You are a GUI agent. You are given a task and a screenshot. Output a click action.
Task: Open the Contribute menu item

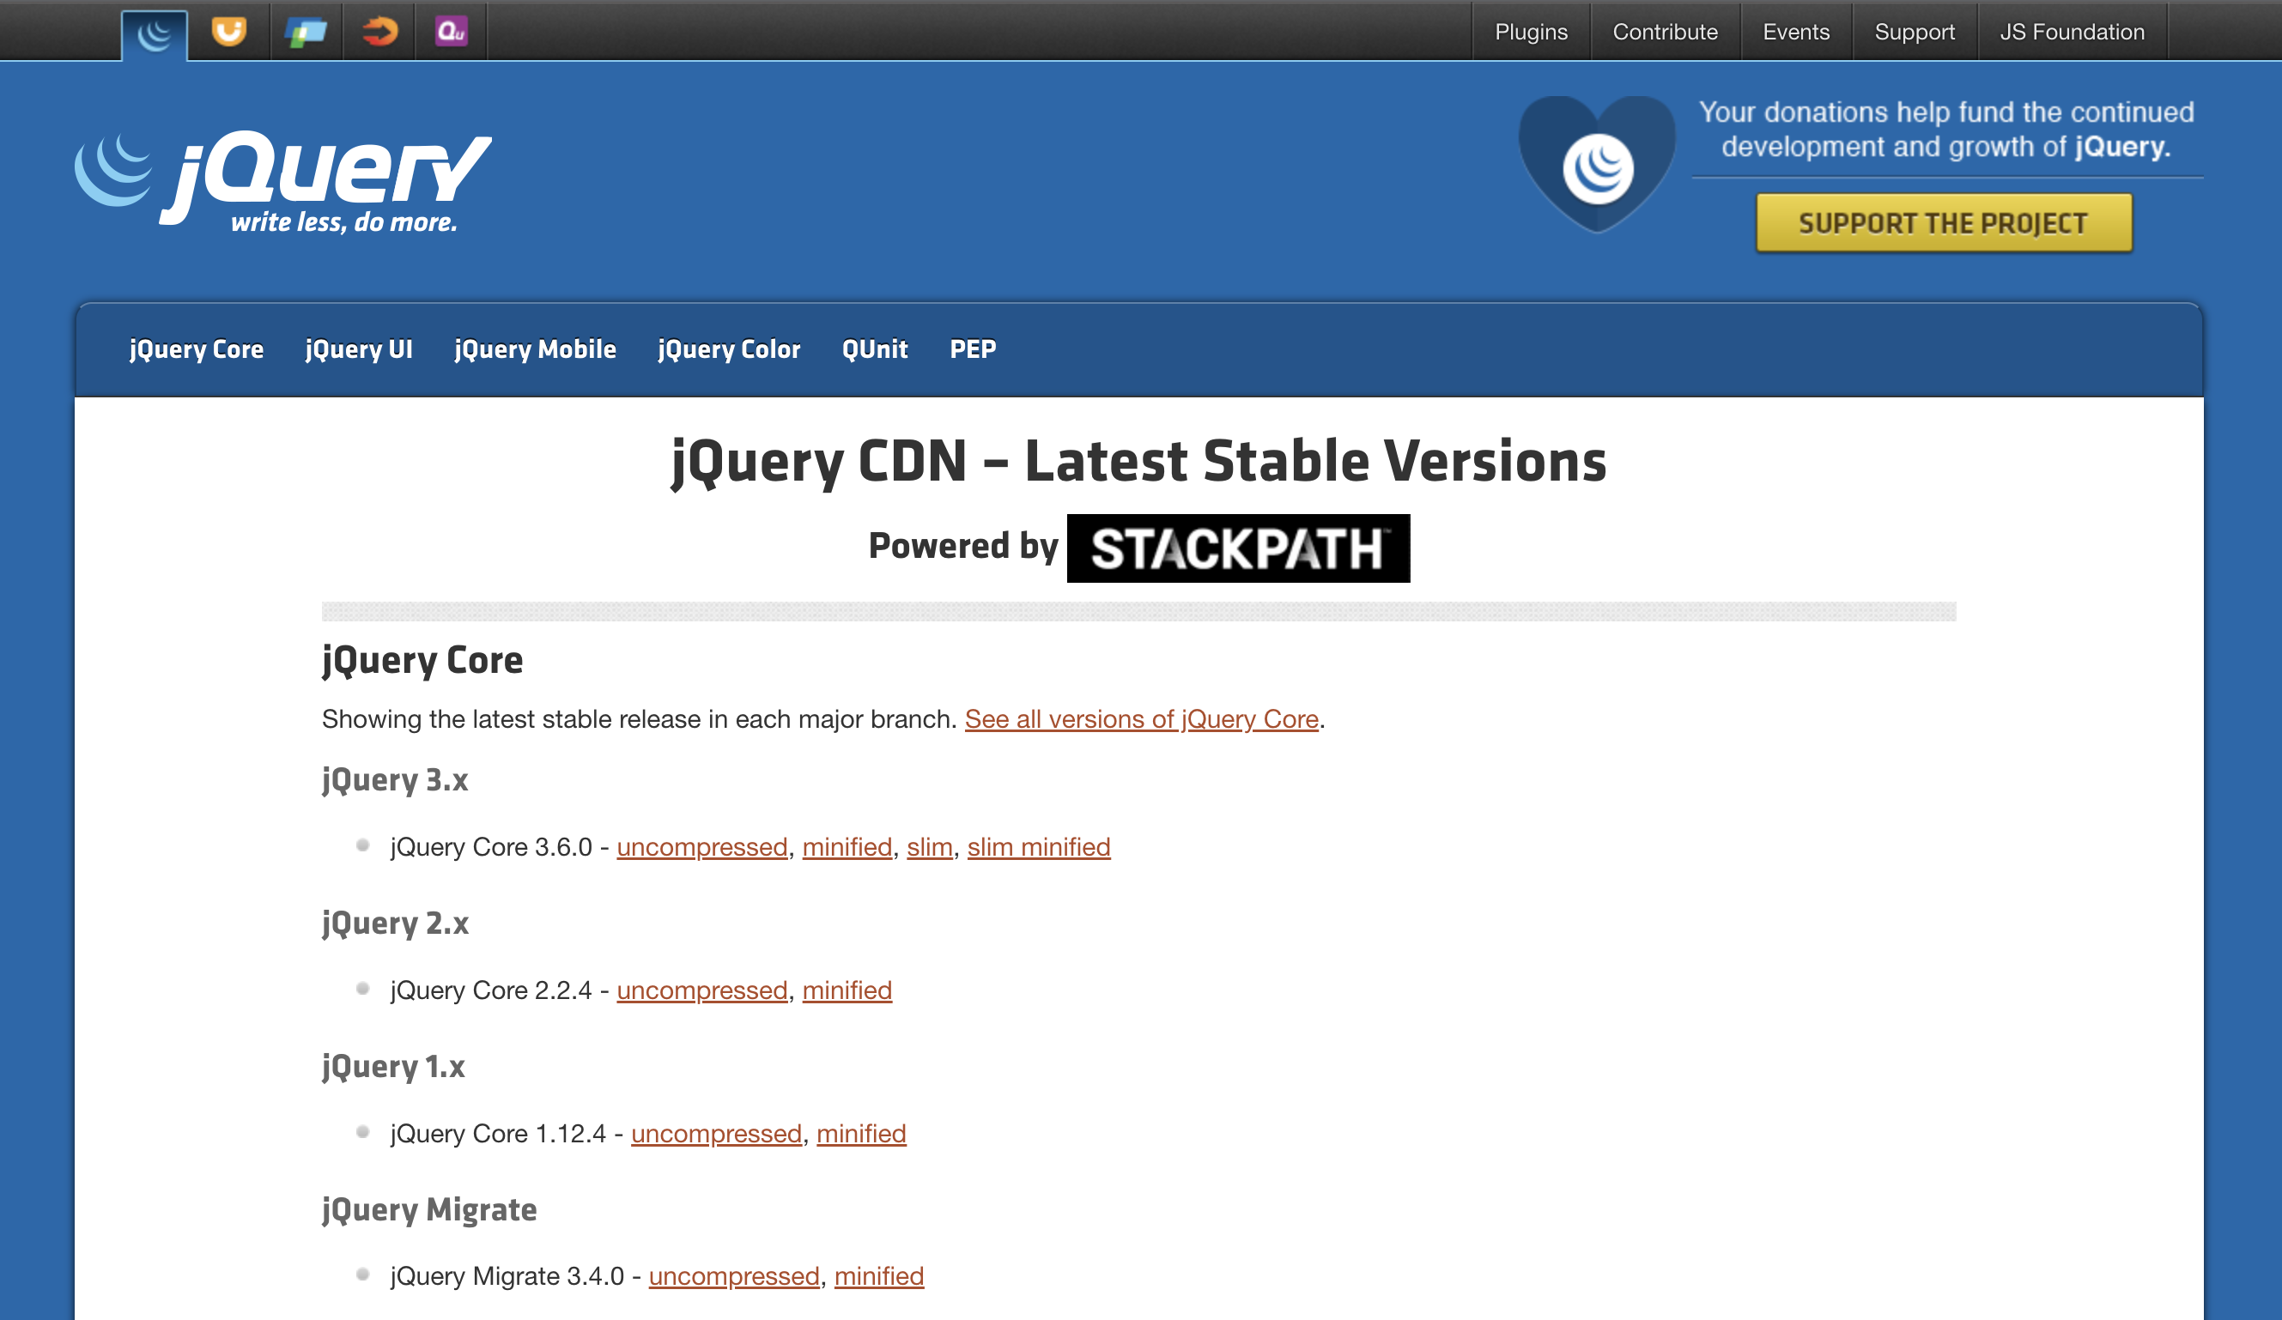[1665, 32]
